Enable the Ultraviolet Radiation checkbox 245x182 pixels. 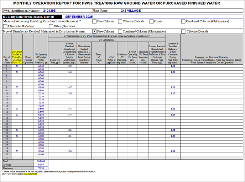click(x=5, y=26)
